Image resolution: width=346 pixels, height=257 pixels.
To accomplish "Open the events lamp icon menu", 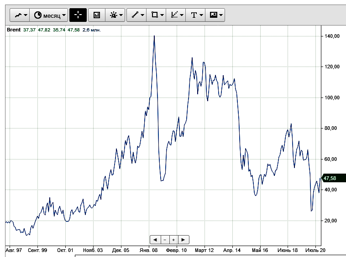I will tap(115, 15).
